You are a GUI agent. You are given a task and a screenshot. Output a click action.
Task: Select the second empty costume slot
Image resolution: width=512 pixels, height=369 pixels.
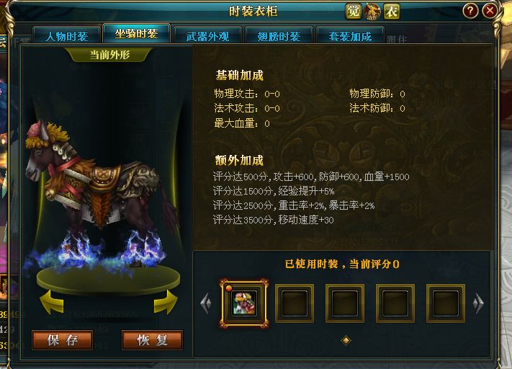point(345,303)
